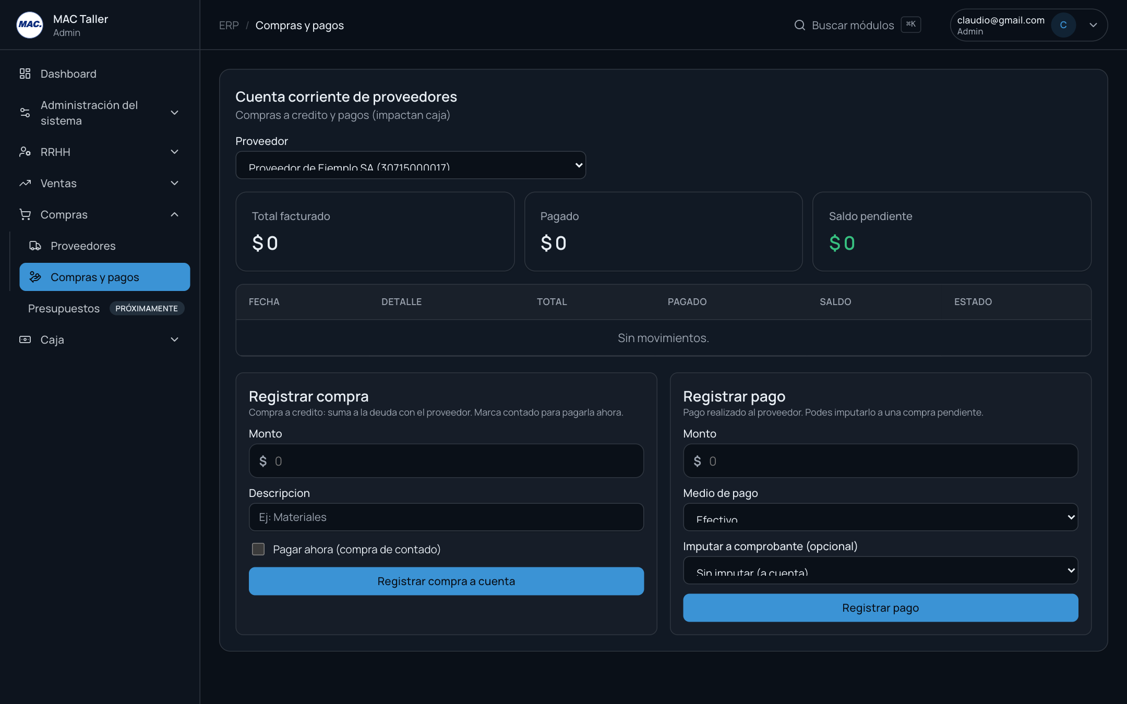Click the Registrar pago button
Viewport: 1127px width, 704px height.
point(880,608)
